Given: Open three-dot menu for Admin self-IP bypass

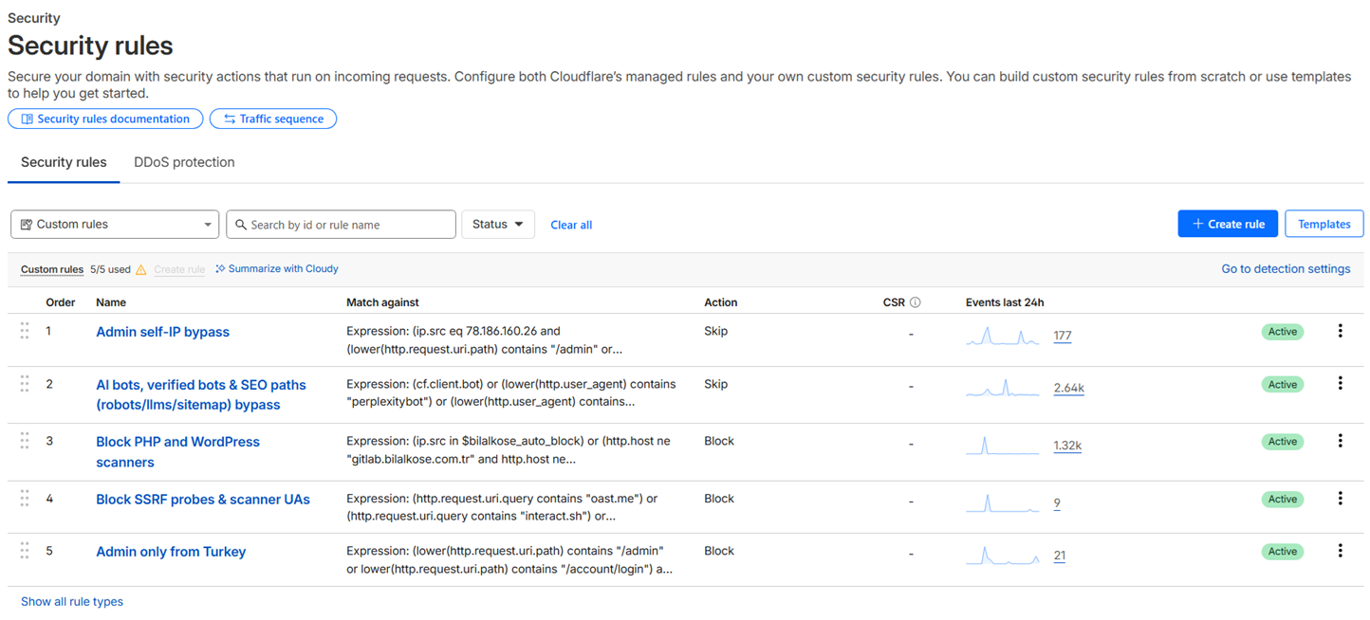Looking at the screenshot, I should tap(1340, 331).
